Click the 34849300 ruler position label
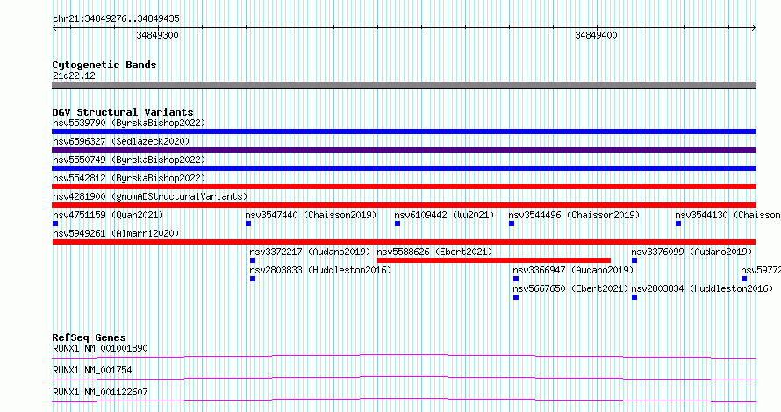This screenshot has height=412, width=781. (157, 35)
